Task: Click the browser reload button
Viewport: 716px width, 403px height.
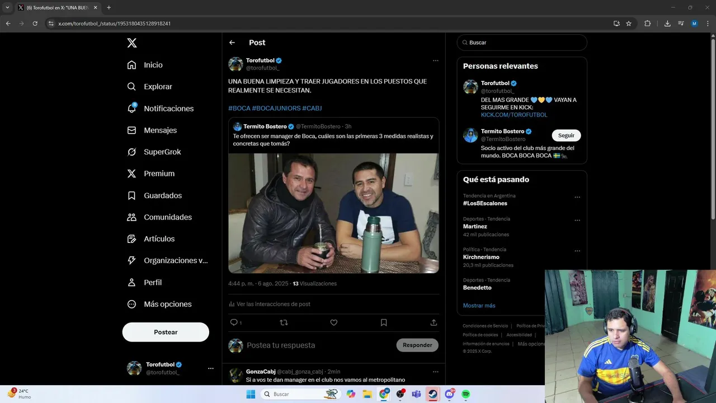Action: 35,24
